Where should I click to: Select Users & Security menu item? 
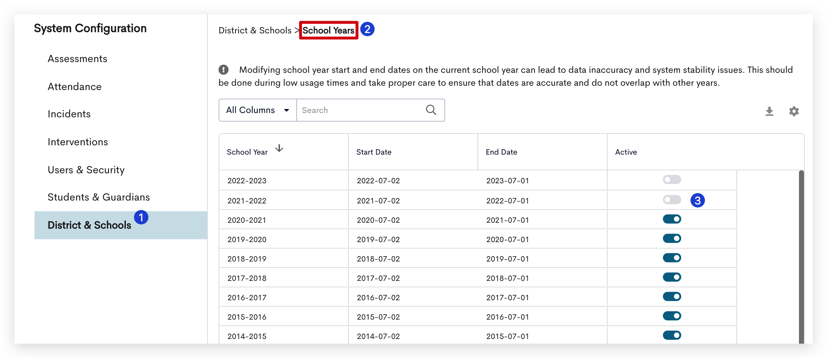coord(86,170)
